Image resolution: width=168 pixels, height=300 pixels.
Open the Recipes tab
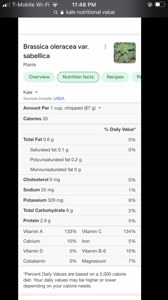point(115,77)
